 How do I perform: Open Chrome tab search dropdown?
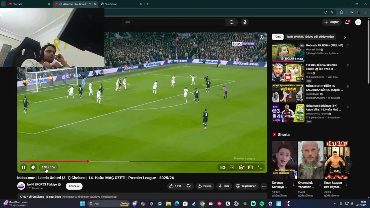tap(3, 4)
